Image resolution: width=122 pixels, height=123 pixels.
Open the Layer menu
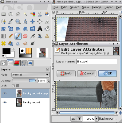pyautogui.click(x=108, y=7)
